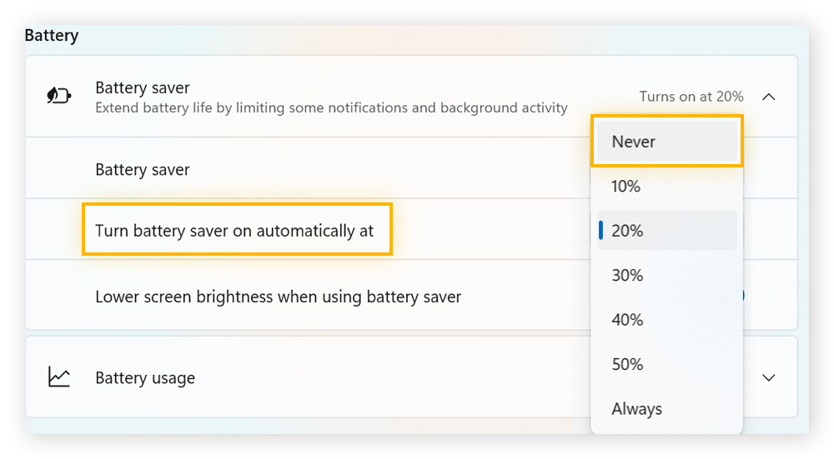
Task: Choose the 40% threshold option
Action: point(627,320)
